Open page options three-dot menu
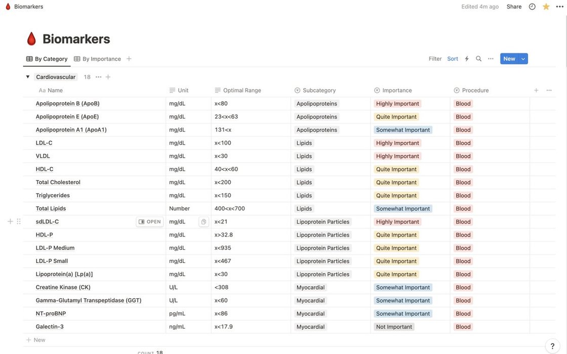The image size is (567, 354). [x=559, y=7]
